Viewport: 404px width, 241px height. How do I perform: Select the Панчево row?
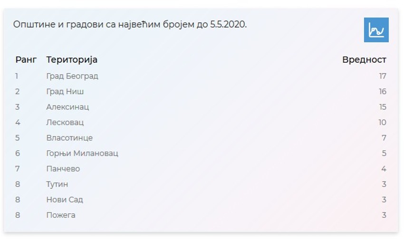63,169
